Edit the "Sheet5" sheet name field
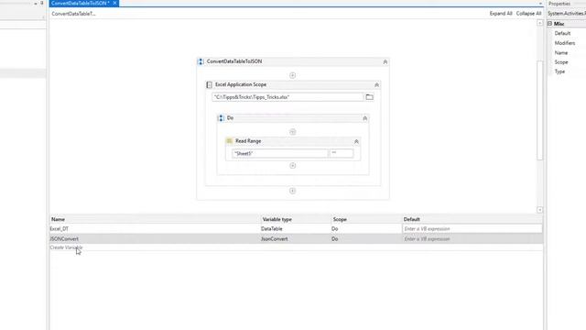Image resolution: width=586 pixels, height=330 pixels. pyautogui.click(x=279, y=153)
